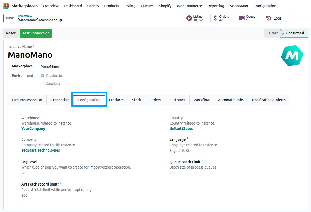
Task: Open Orders 47 stat button
Action: pyautogui.click(x=224, y=18)
